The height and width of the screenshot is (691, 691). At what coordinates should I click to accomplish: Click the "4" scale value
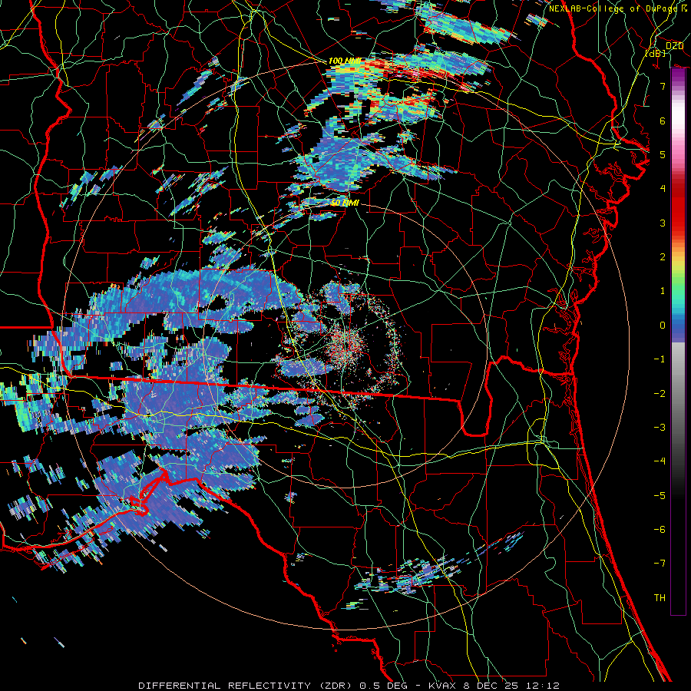(x=663, y=189)
